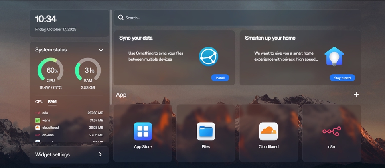385x168 pixels.
Task: Launch the n8n app icon
Action: (x=331, y=132)
